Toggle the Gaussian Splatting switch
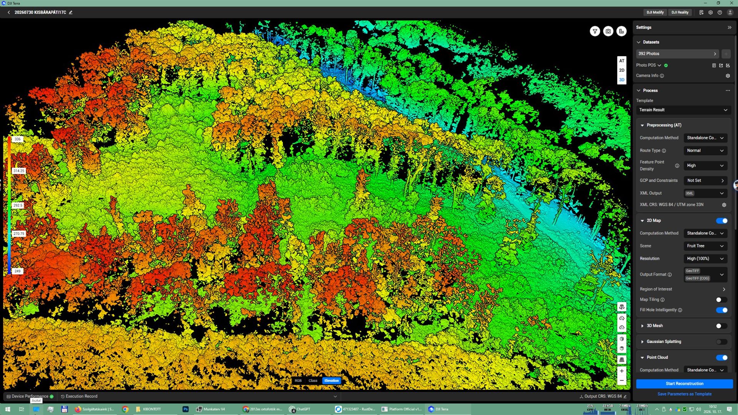Viewport: 738px width, 415px height. (721, 342)
